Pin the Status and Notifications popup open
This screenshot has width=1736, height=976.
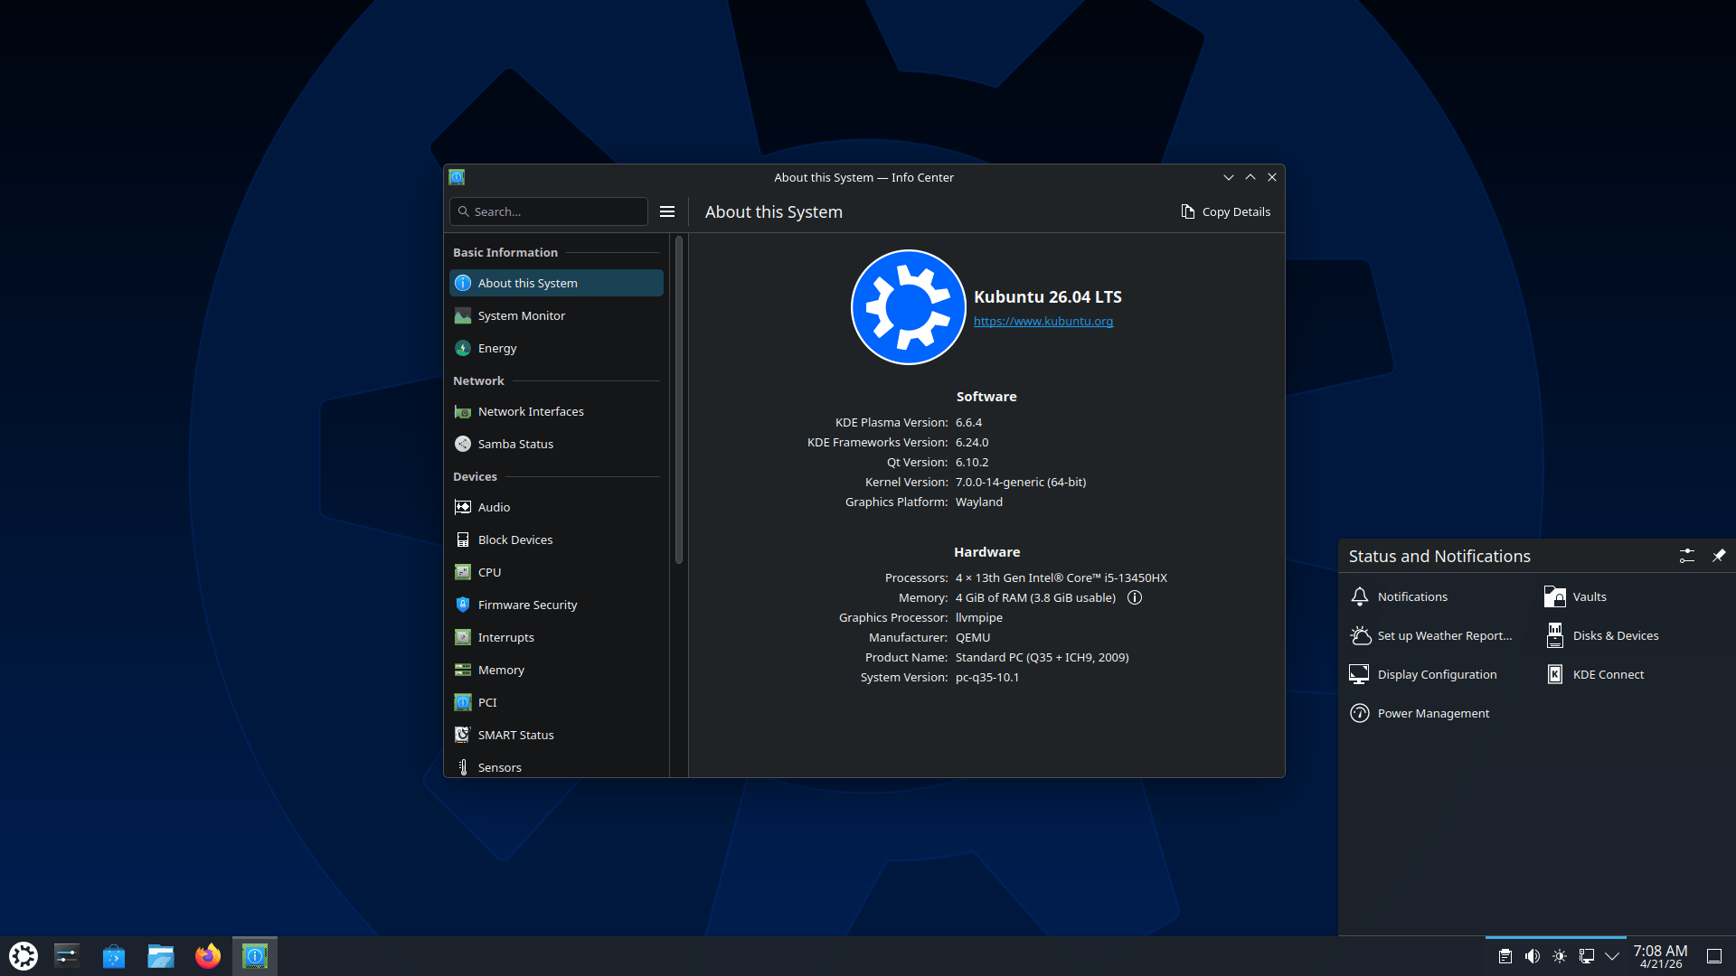point(1719,555)
